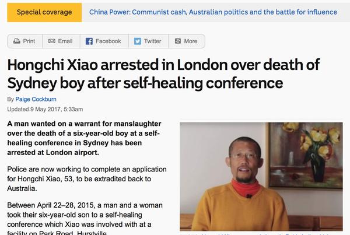Screen dimensions: 350x235
Task: Click the Hongchi Xiao article headline
Action: point(163,74)
